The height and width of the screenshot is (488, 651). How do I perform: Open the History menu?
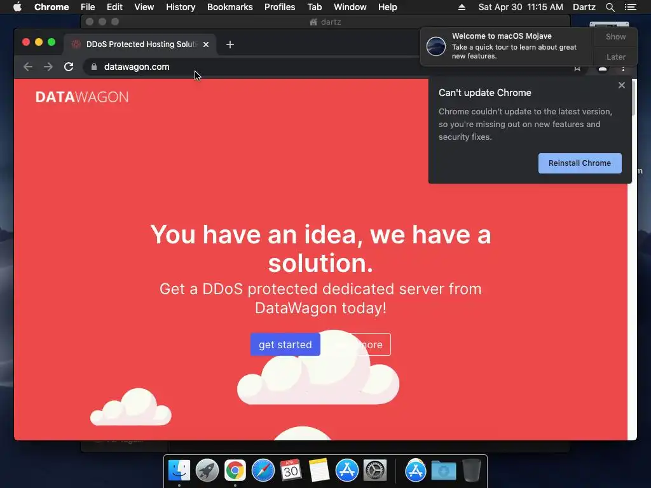coord(181,7)
